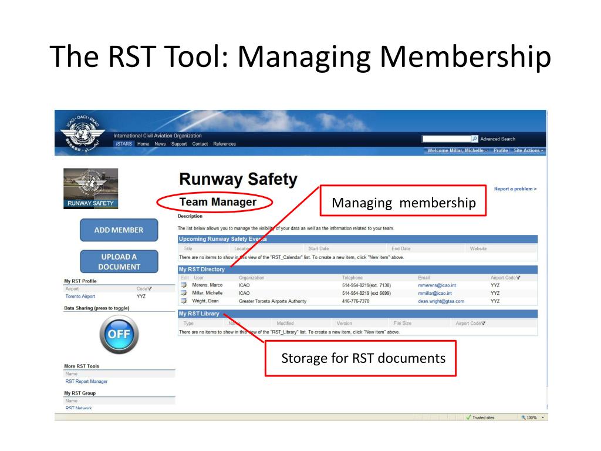Click Trusted sites status icon
The width and height of the screenshot is (601, 451).
[468, 418]
